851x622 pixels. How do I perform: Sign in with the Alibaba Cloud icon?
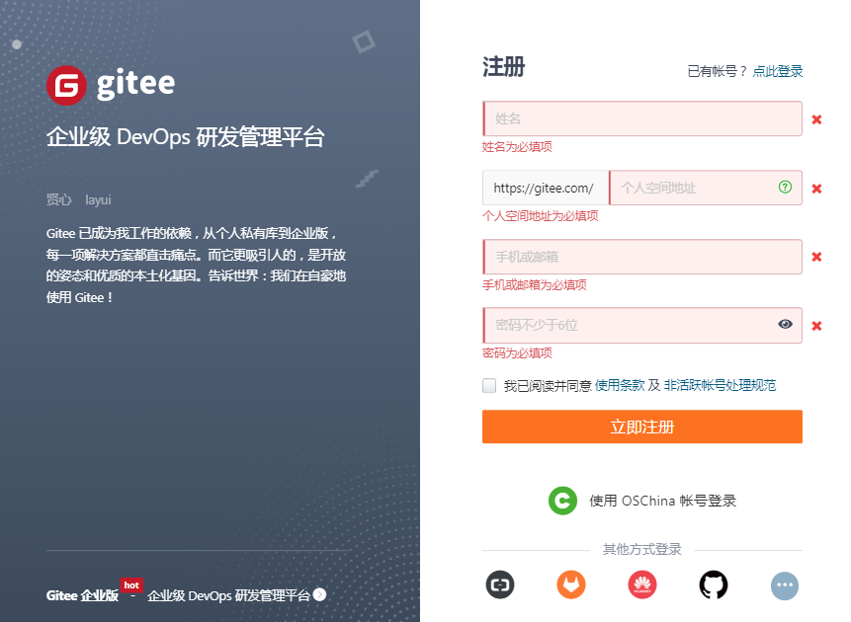500,584
